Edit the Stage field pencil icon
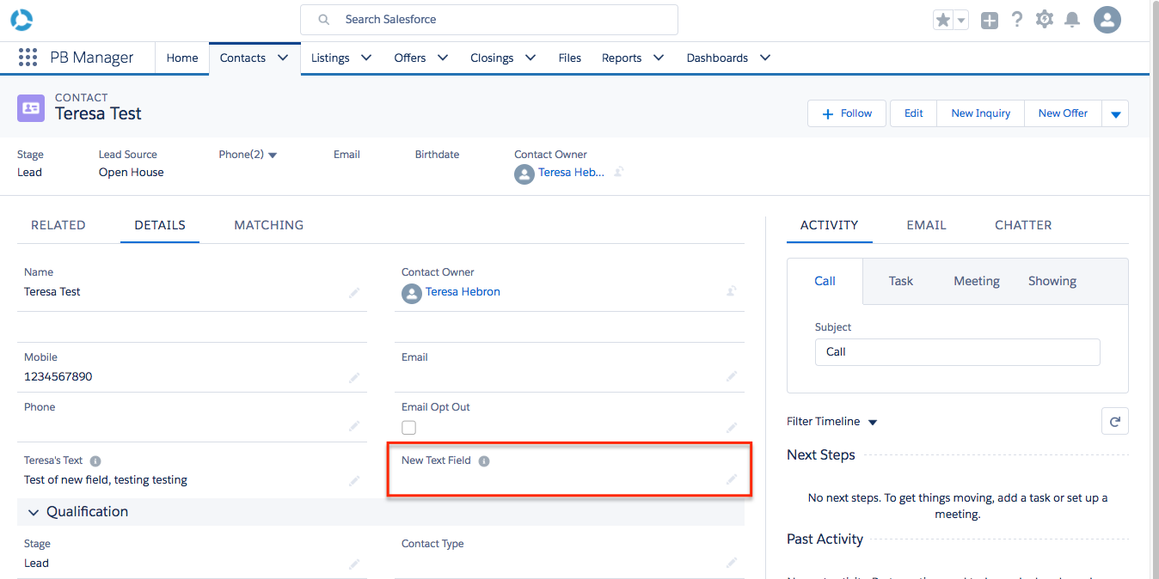 354,564
